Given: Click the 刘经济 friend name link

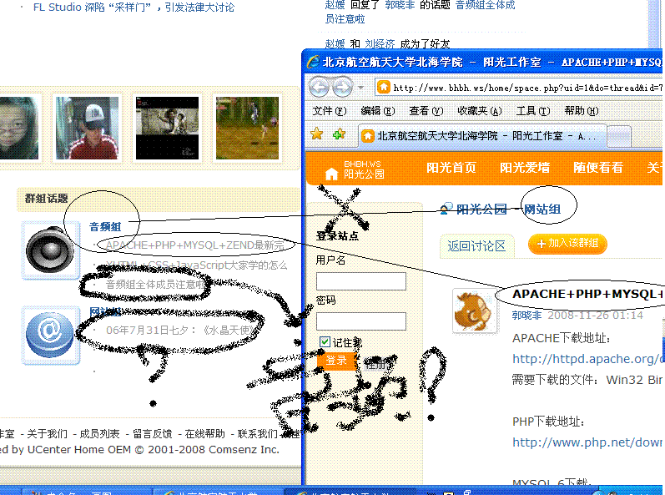Looking at the screenshot, I should tap(380, 43).
